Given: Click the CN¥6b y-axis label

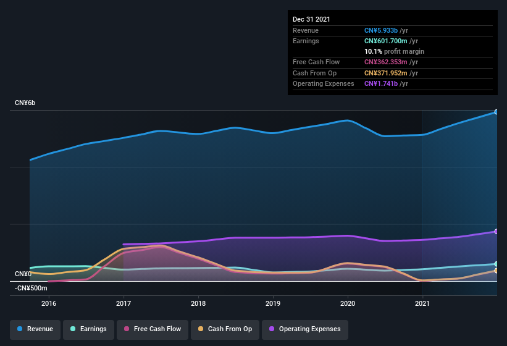Looking at the screenshot, I should coord(25,103).
